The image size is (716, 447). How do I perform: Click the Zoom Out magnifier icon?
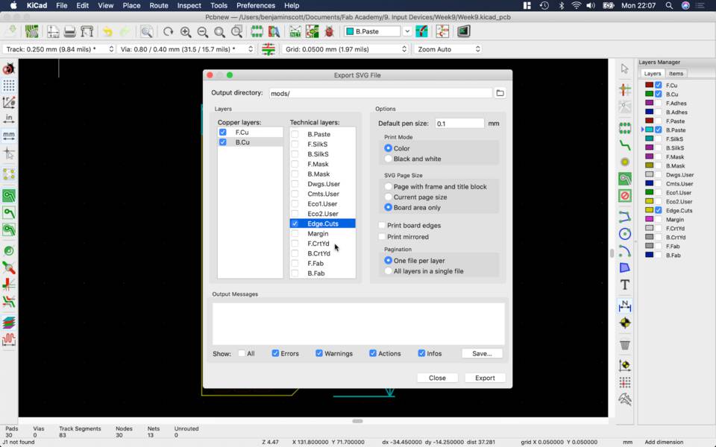202,31
